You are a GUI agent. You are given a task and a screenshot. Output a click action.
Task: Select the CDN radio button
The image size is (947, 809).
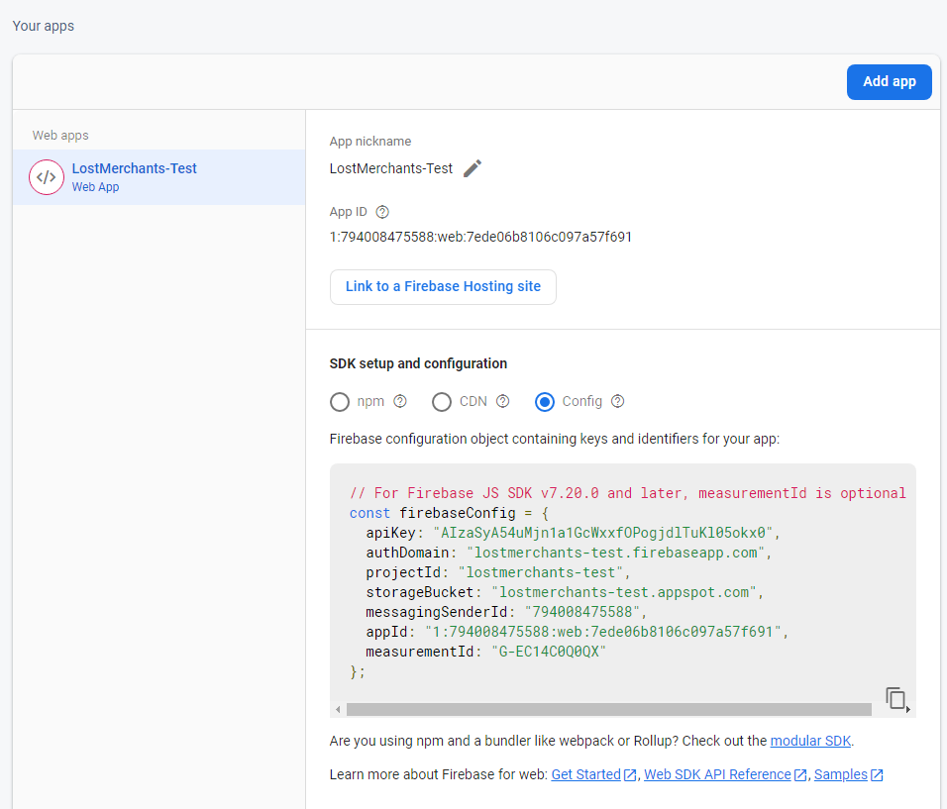[442, 401]
